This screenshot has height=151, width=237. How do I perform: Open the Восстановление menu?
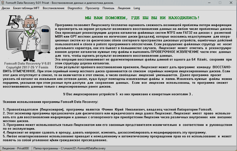53,8
